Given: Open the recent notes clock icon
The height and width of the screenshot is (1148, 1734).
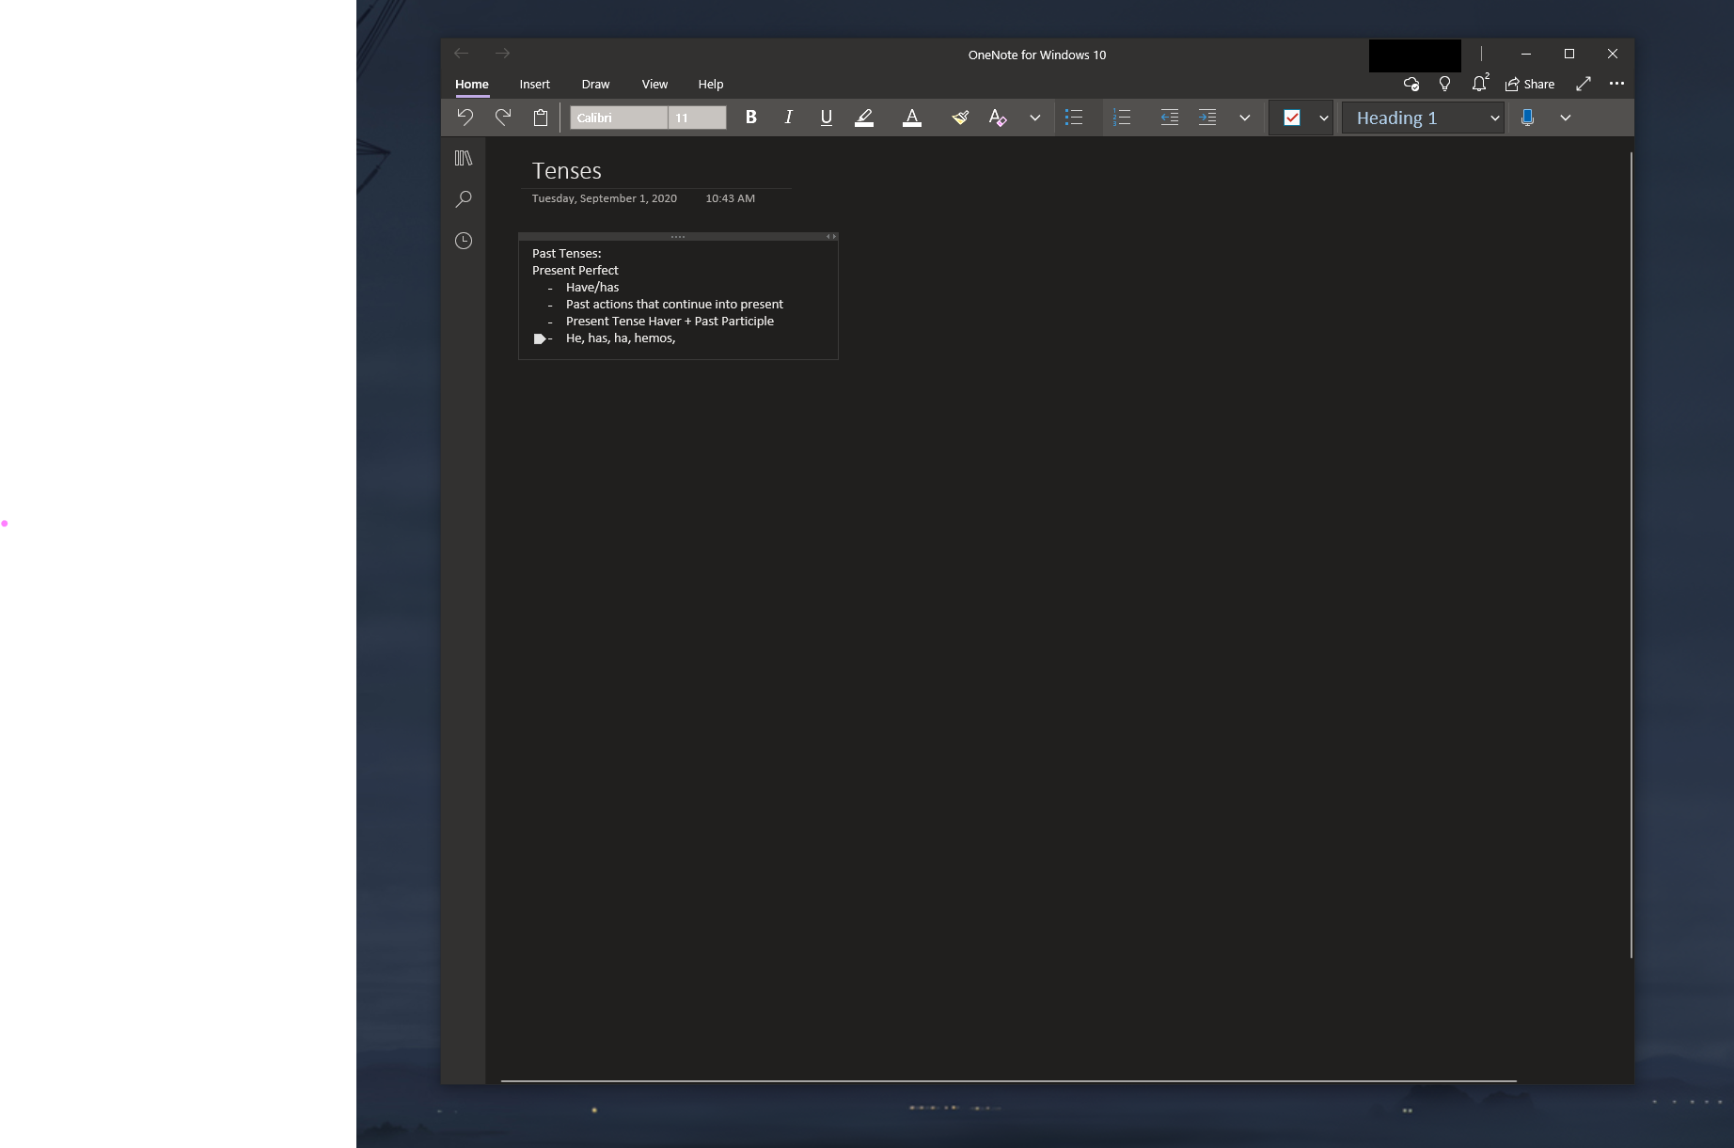Looking at the screenshot, I should pyautogui.click(x=464, y=241).
